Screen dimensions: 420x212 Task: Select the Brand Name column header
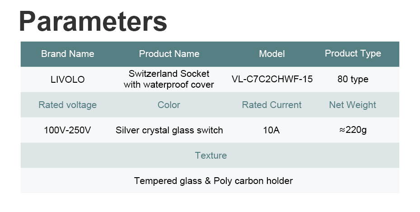pos(67,54)
